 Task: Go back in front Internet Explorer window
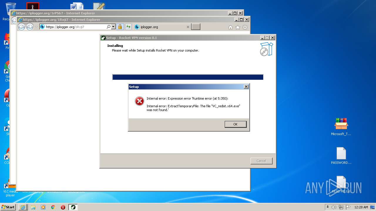click(21, 27)
